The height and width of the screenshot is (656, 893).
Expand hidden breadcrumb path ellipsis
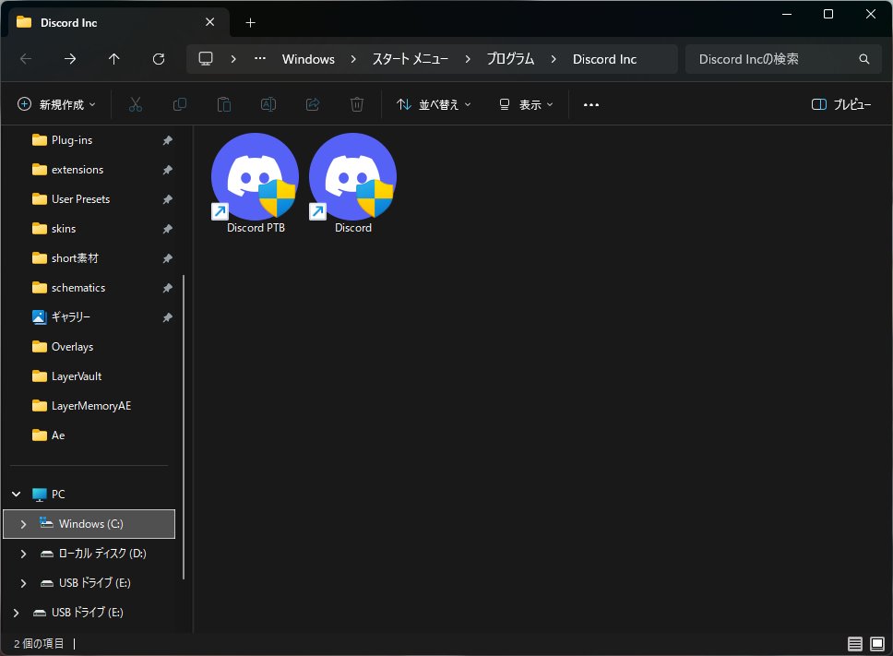[x=260, y=59]
